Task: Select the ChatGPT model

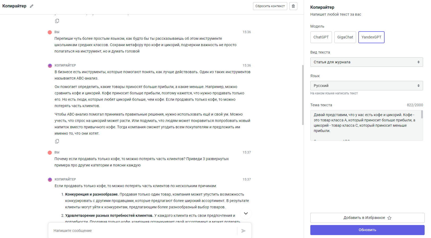Action: tap(321, 37)
